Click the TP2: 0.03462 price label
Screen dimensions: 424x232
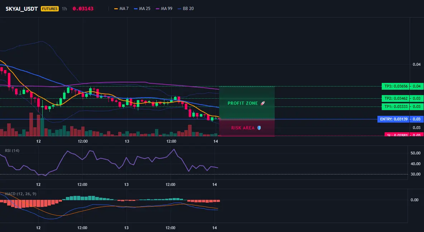click(x=395, y=98)
